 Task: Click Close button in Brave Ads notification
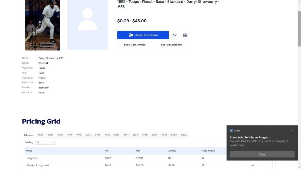point(262,154)
